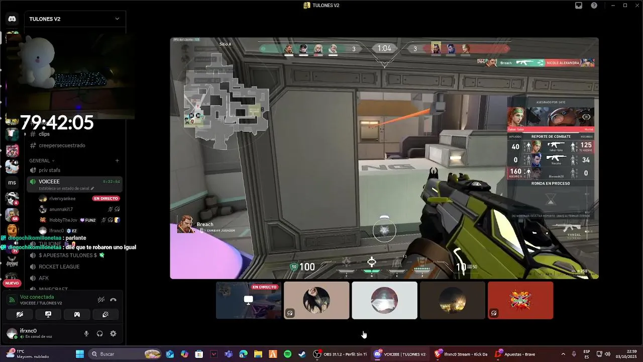Toggle noise suppression icon in voice panel
This screenshot has height=362, width=643.
(x=100, y=300)
